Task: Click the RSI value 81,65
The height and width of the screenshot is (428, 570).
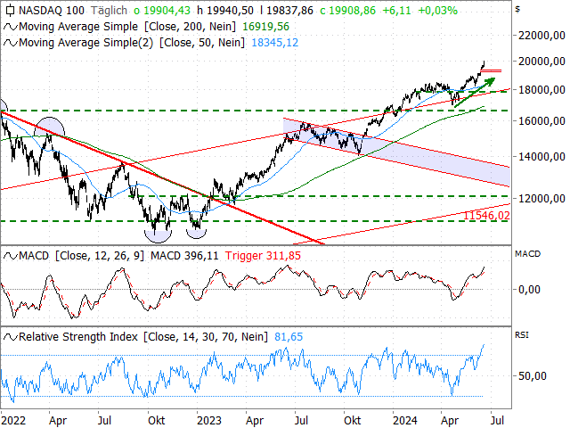Action: [x=289, y=337]
